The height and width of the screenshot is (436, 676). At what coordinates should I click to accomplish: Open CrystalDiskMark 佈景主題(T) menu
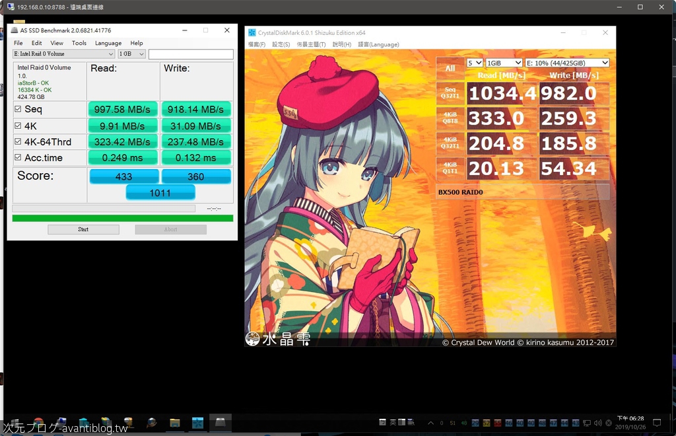tap(311, 44)
